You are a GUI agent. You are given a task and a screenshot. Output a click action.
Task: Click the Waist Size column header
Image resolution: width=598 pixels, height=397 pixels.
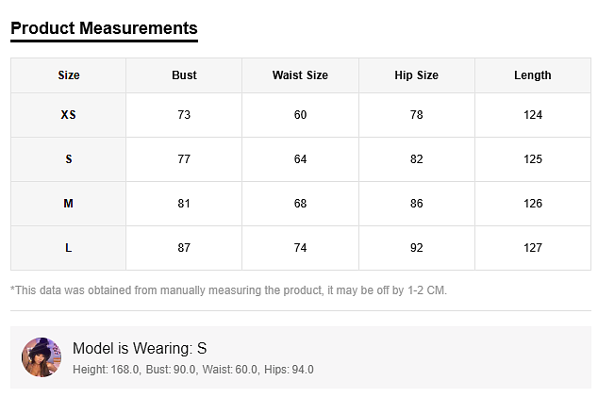point(300,75)
